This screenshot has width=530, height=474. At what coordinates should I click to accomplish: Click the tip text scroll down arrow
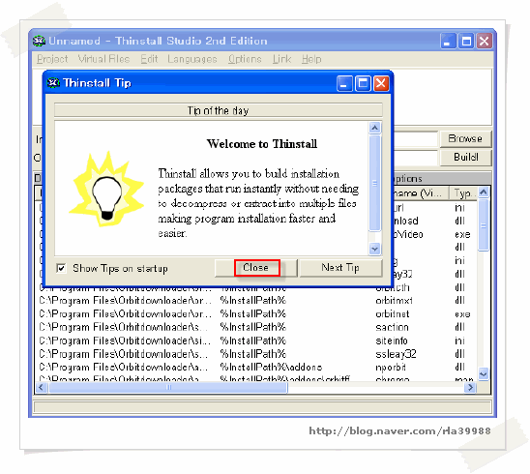tap(374, 249)
